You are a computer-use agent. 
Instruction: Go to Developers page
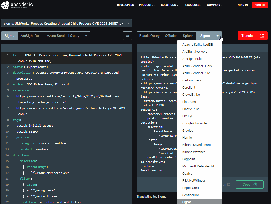pyautogui.click(x=125, y=5)
